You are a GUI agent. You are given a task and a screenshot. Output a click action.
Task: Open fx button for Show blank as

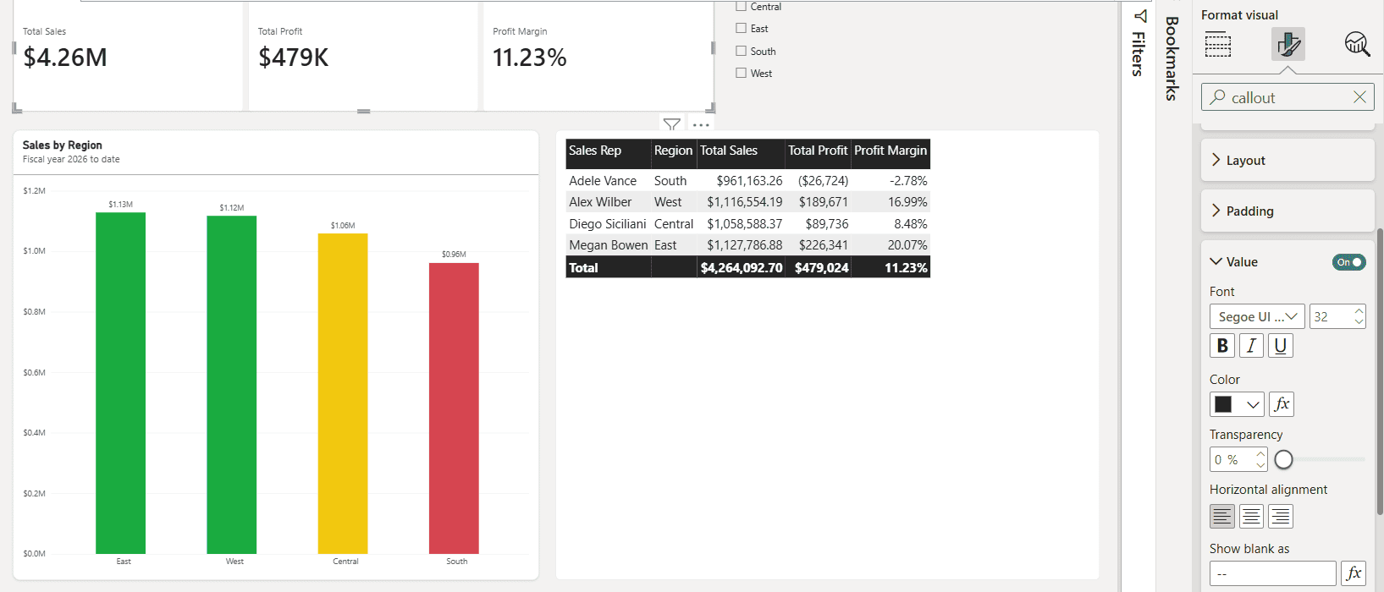[x=1354, y=573]
